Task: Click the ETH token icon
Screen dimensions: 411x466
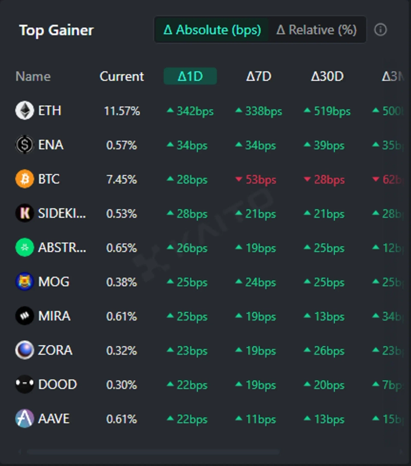Action: point(24,110)
